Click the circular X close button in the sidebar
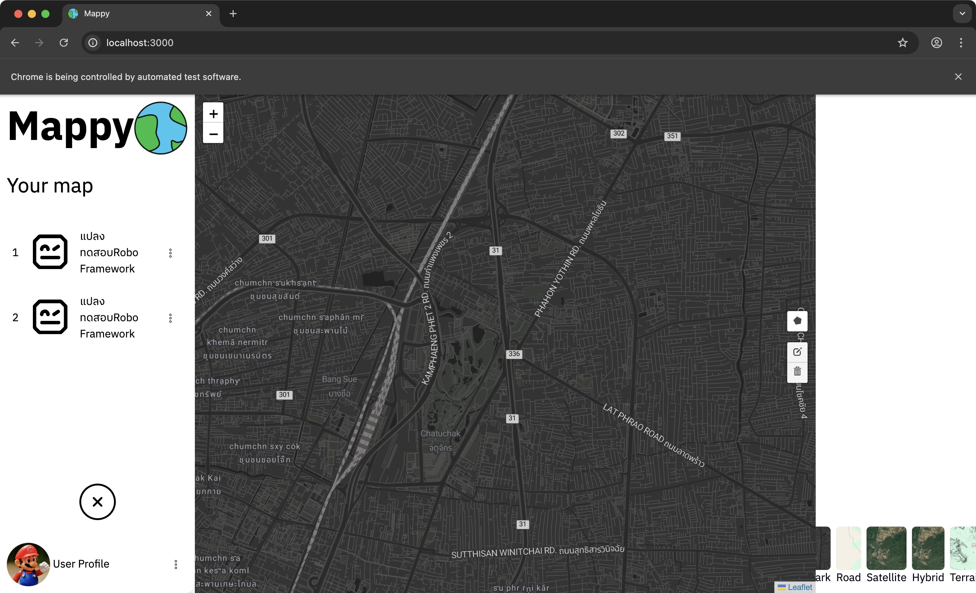This screenshot has width=976, height=593. (98, 502)
